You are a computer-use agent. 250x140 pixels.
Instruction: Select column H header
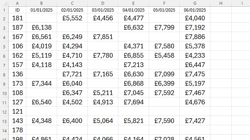coord(221,3)
